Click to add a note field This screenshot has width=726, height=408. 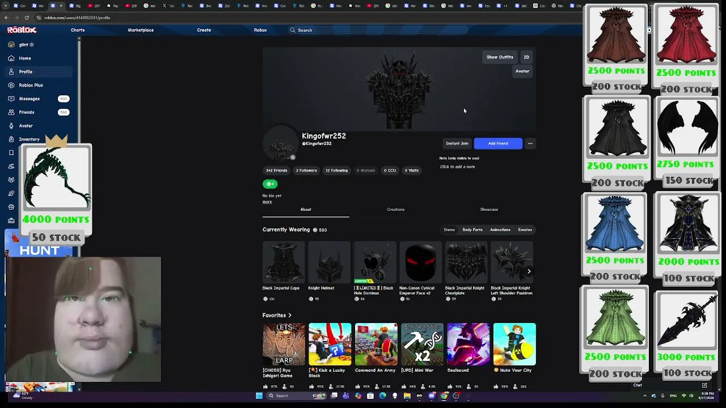[457, 167]
